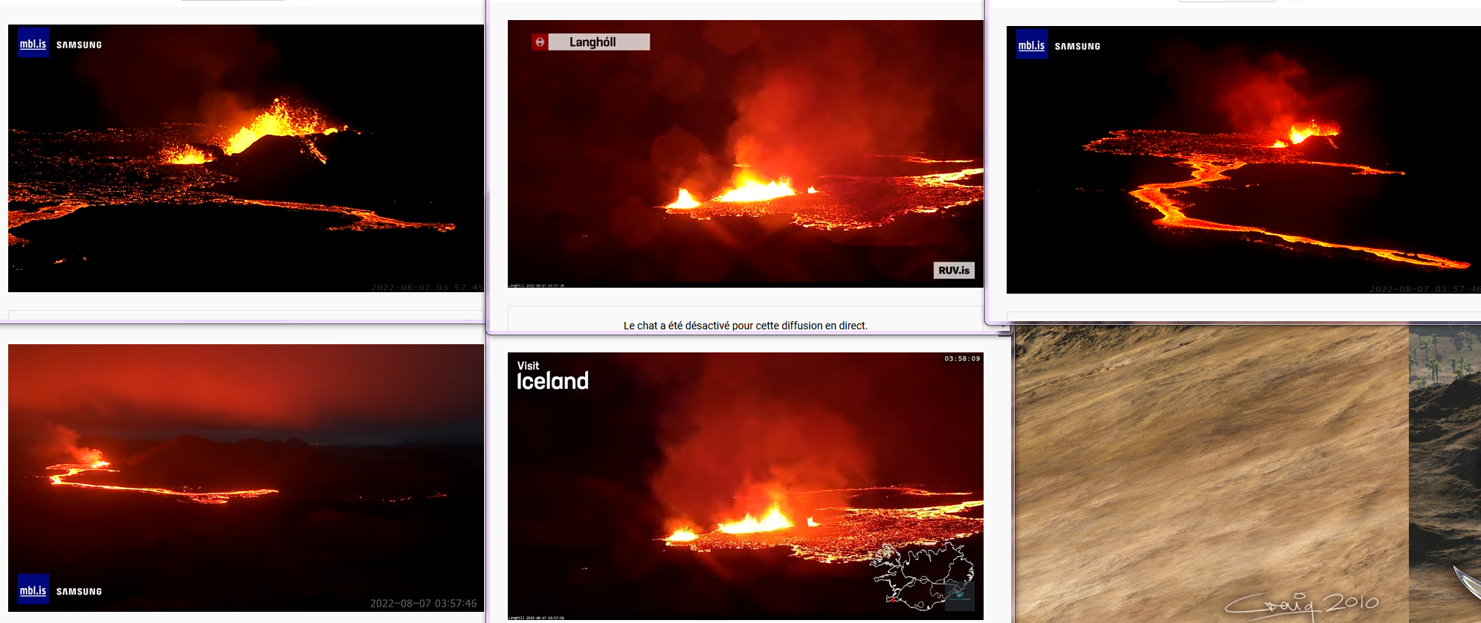Click the Visit Iceland logo

click(552, 376)
